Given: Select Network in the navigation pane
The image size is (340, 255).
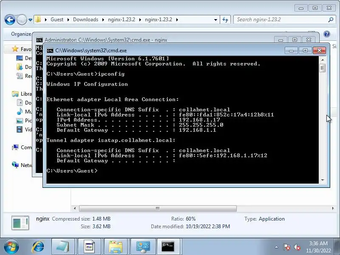Looking at the screenshot, I should pyautogui.click(x=21, y=165).
